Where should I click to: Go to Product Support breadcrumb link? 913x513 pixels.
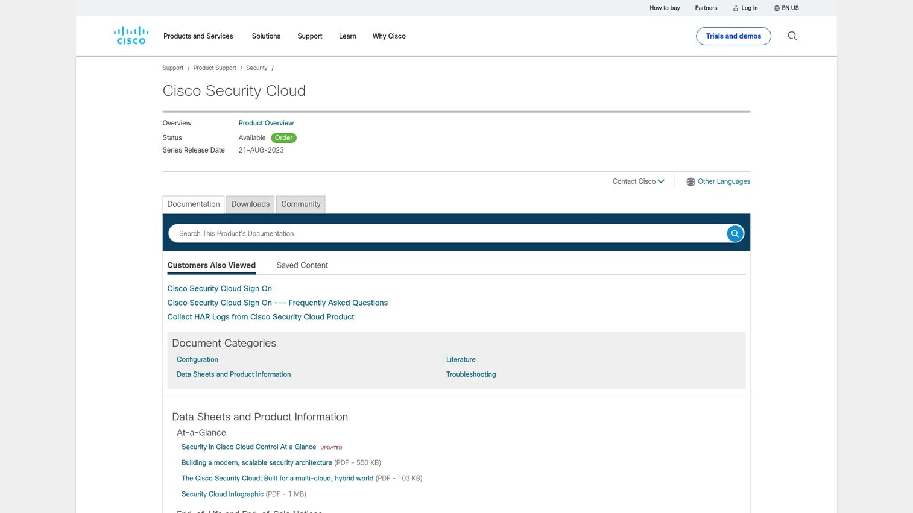(x=215, y=68)
